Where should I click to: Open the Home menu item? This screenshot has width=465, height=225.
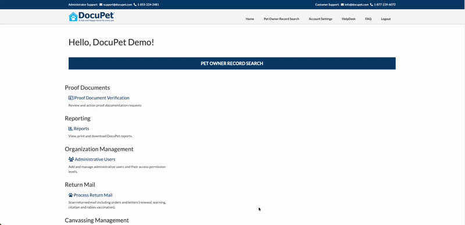(x=250, y=19)
